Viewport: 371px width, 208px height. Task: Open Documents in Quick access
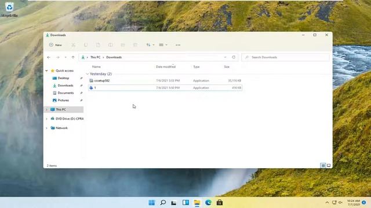(x=66, y=93)
